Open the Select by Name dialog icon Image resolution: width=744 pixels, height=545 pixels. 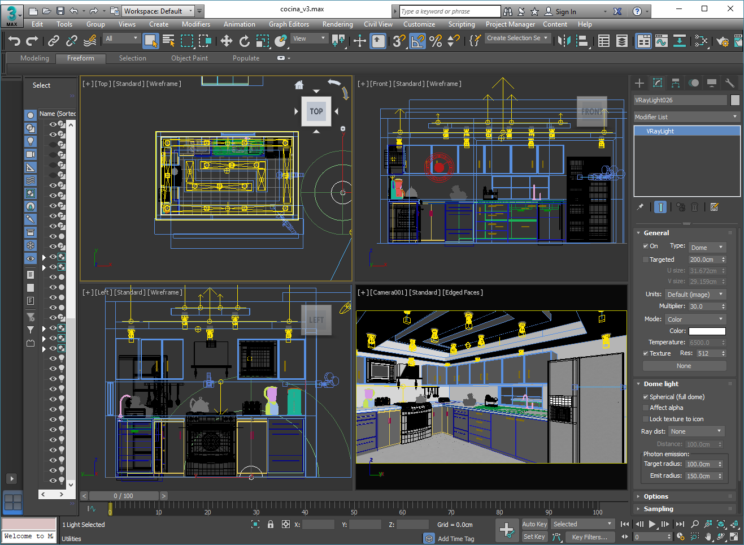168,41
